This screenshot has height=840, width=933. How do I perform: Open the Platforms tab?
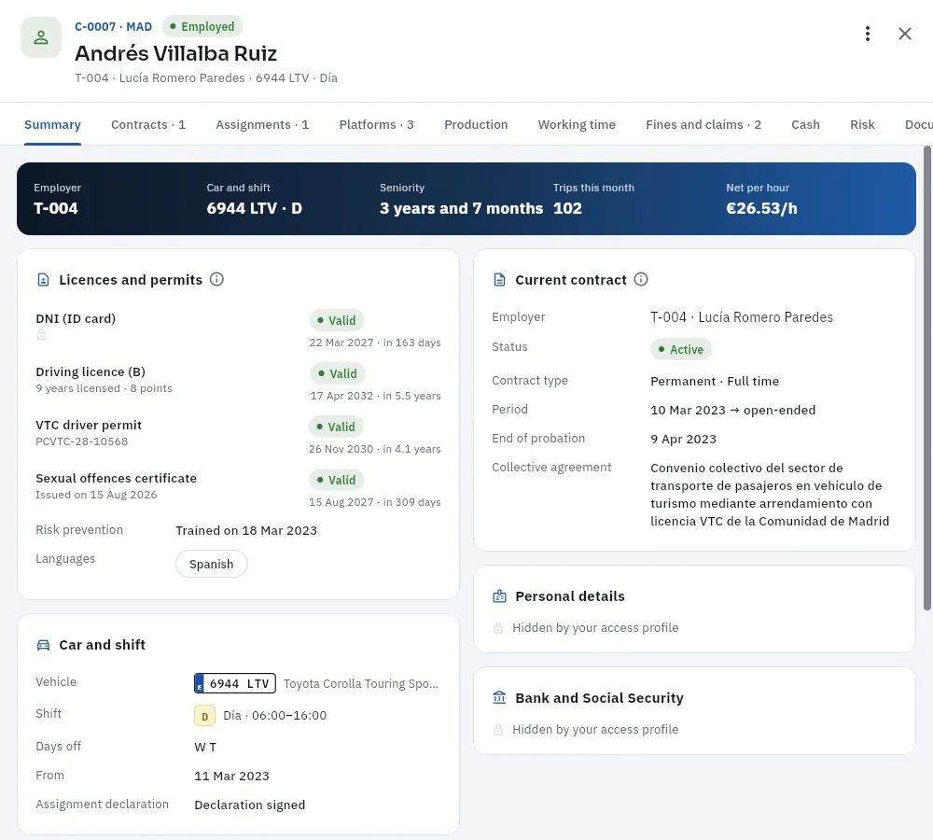[x=376, y=124]
